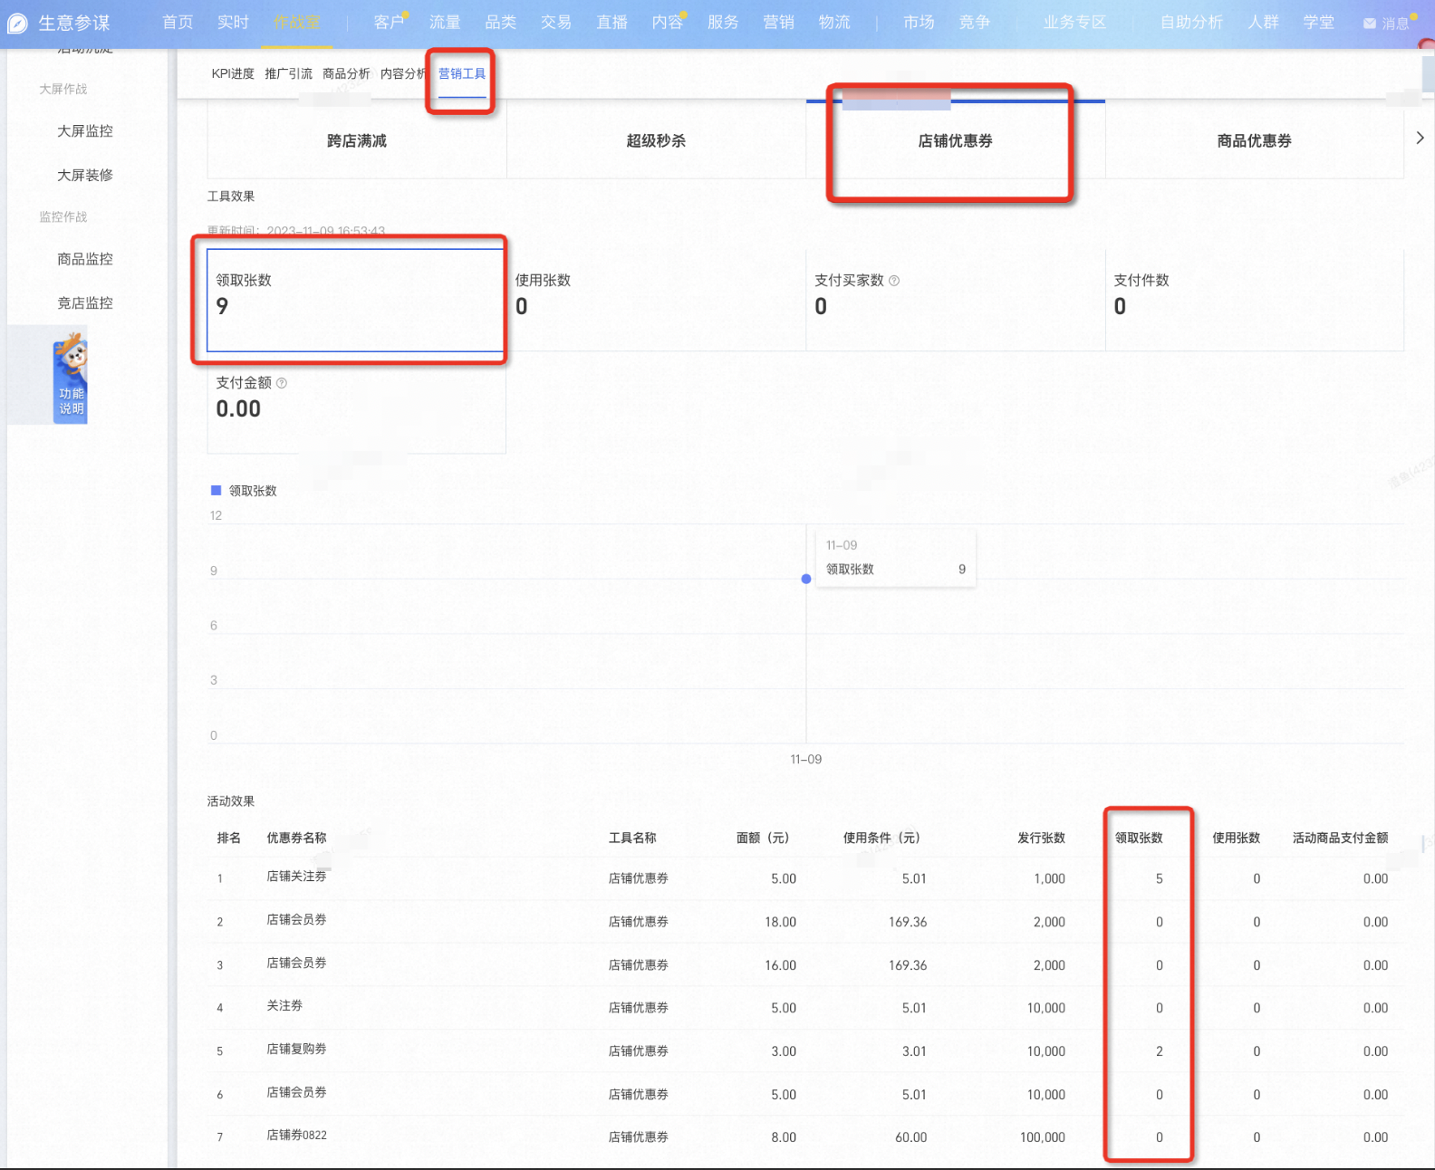Select the 超级秒杀 tool tab
The height and width of the screenshot is (1170, 1435).
[656, 140]
